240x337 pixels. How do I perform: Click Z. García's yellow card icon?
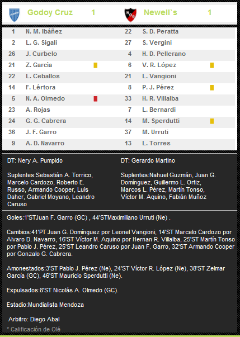click(96, 65)
